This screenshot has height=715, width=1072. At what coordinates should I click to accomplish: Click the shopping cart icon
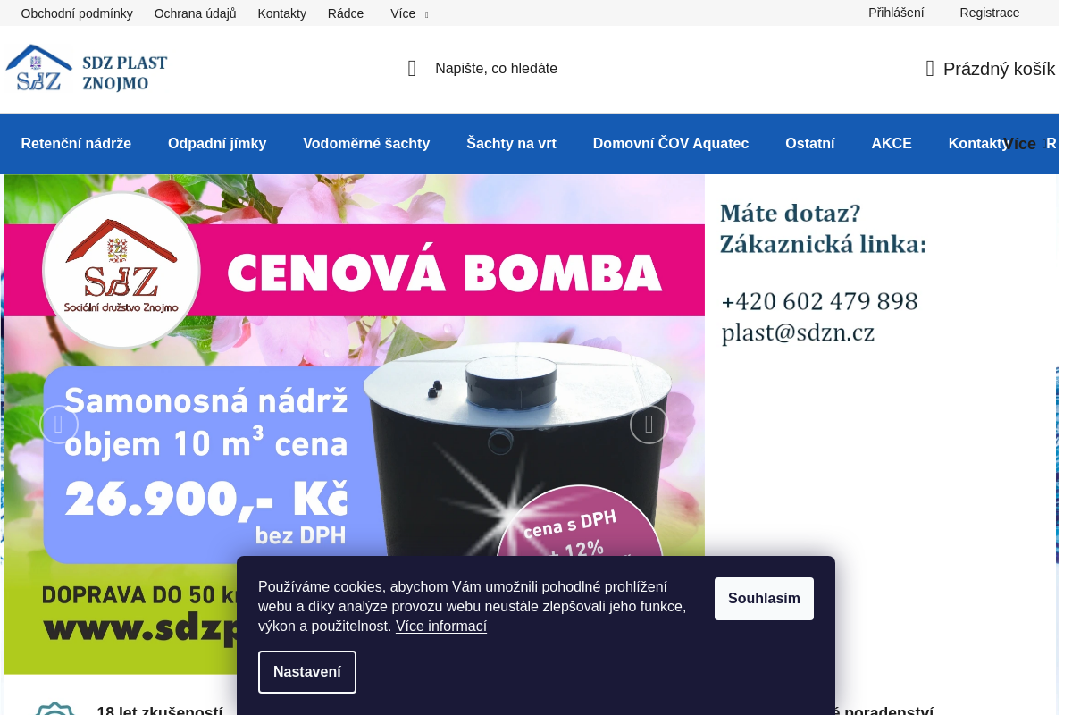click(930, 69)
